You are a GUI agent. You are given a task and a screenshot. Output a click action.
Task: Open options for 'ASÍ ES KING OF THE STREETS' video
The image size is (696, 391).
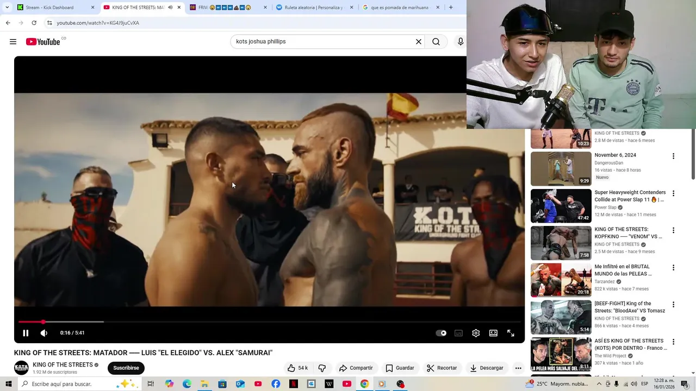pos(673,342)
